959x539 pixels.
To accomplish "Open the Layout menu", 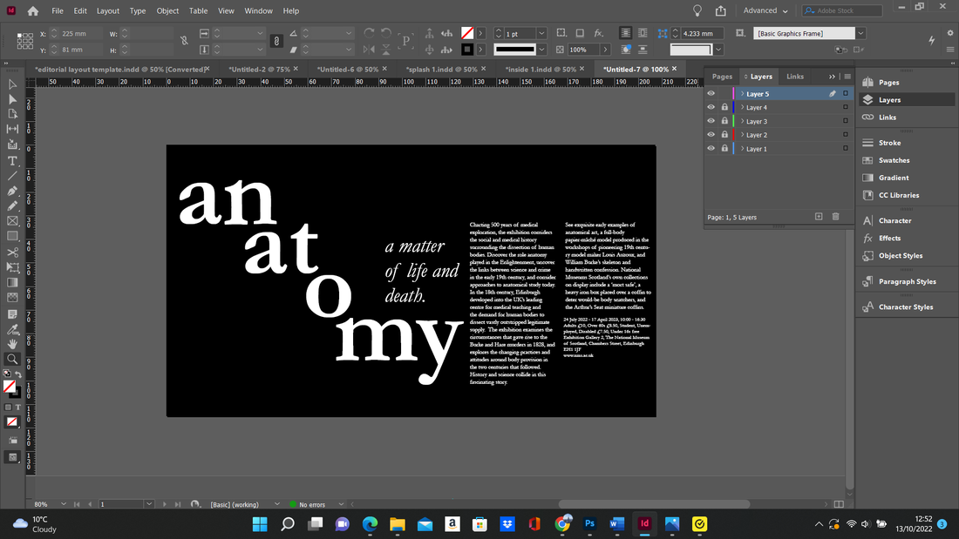I will [x=107, y=10].
